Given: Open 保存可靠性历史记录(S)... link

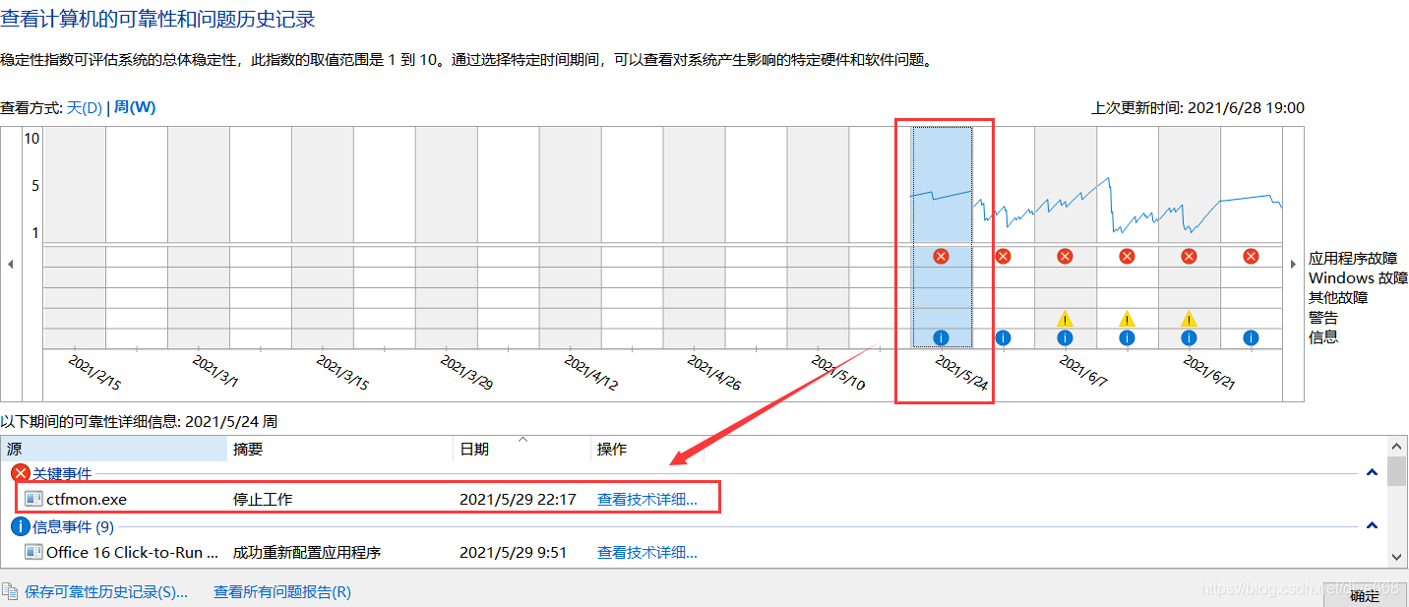Looking at the screenshot, I should click(x=106, y=591).
